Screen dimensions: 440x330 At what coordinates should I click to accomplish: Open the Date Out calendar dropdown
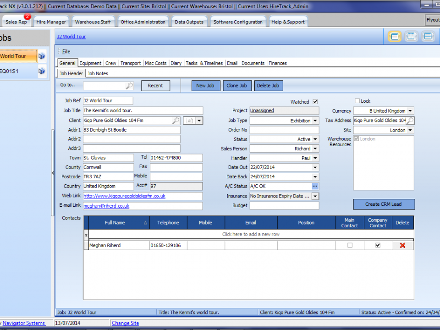[315, 167]
